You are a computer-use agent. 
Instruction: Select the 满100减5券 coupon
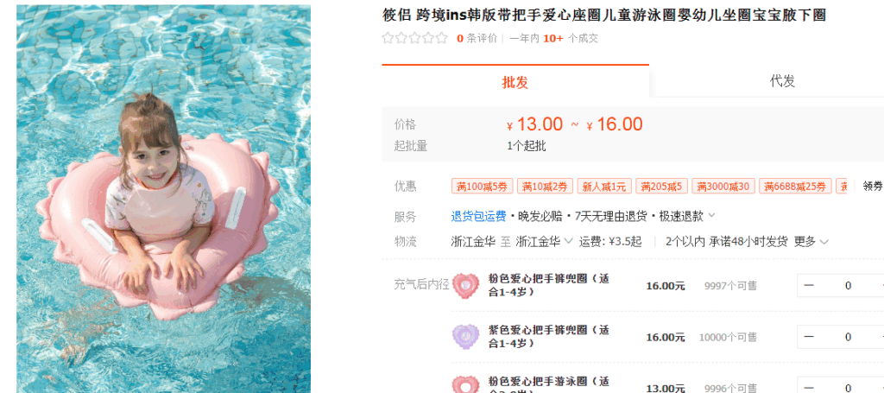click(x=482, y=186)
